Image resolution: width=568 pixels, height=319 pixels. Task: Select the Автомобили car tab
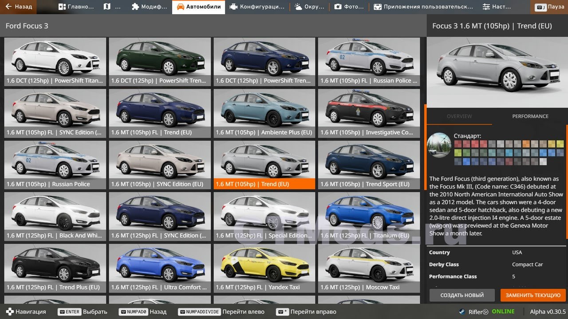[x=198, y=7]
